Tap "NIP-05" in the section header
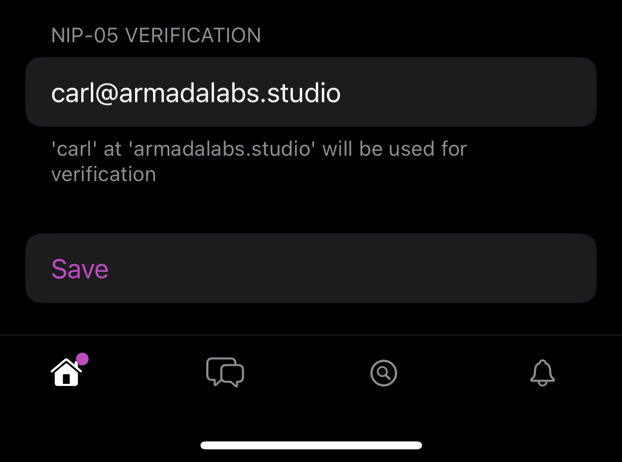 (x=84, y=35)
